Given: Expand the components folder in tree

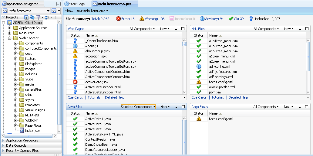Looking at the screenshot, I should (15, 44).
